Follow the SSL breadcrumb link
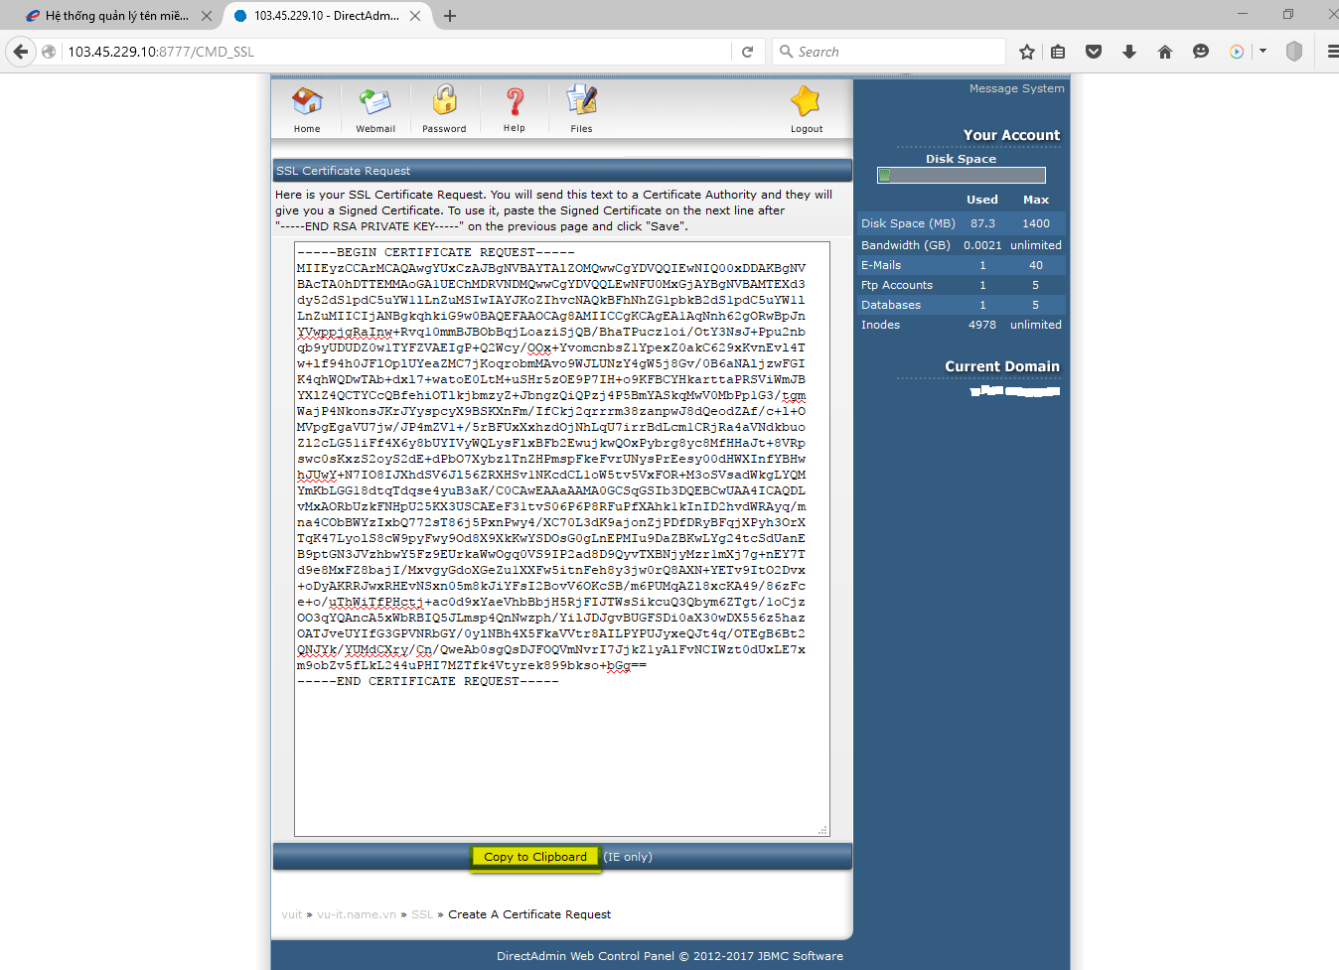 click(x=422, y=914)
